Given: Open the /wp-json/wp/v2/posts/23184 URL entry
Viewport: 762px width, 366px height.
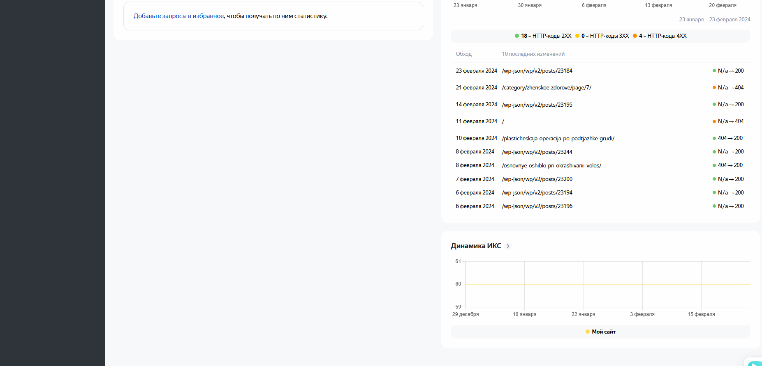Looking at the screenshot, I should pos(537,71).
